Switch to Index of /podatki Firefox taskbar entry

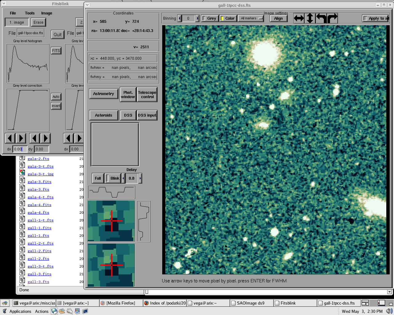point(165,303)
